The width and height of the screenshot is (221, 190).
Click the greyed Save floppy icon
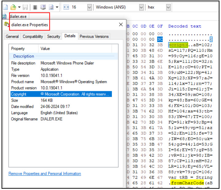pyautogui.click(x=25, y=7)
